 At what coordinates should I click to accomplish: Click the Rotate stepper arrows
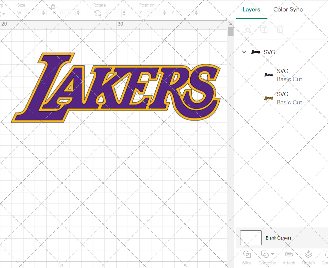pyautogui.click(x=124, y=13)
